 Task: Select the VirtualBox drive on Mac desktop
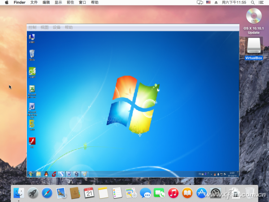(254, 48)
